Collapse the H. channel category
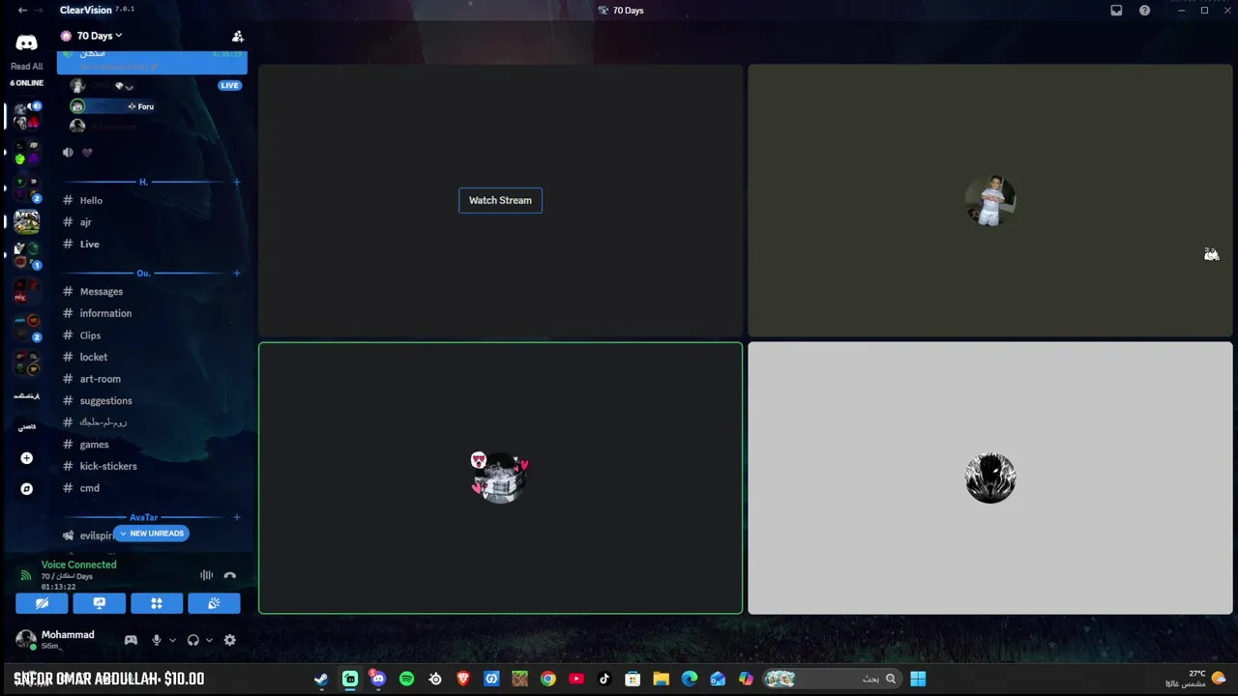The image size is (1238, 696). click(x=143, y=182)
